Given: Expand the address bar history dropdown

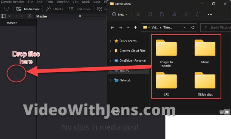Looking at the screenshot, I should point(185,28).
